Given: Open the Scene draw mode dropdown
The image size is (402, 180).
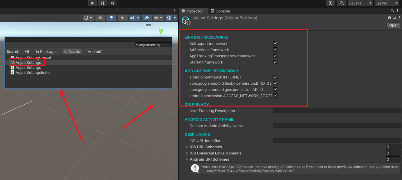Looking at the screenshot, I should coord(88,18).
